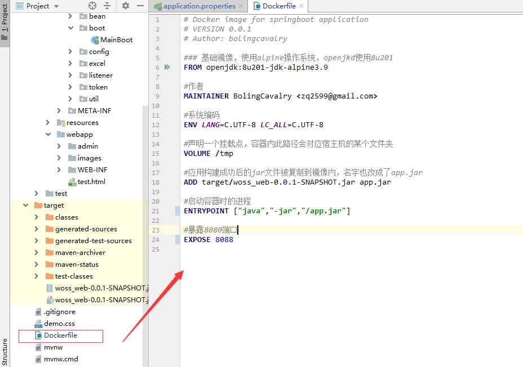Expand the util folder

tap(70, 99)
